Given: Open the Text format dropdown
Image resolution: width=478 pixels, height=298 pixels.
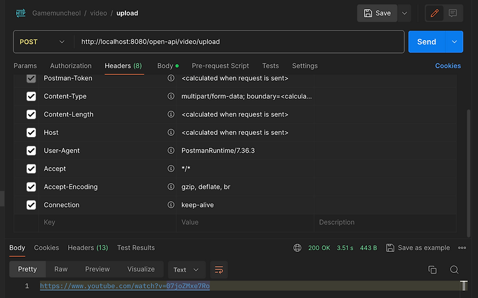Looking at the screenshot, I should (187, 270).
